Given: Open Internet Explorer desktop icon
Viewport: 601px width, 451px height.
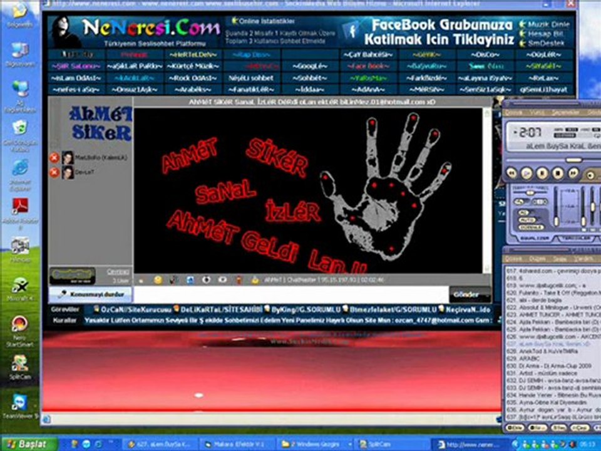Looking at the screenshot, I should 20,175.
